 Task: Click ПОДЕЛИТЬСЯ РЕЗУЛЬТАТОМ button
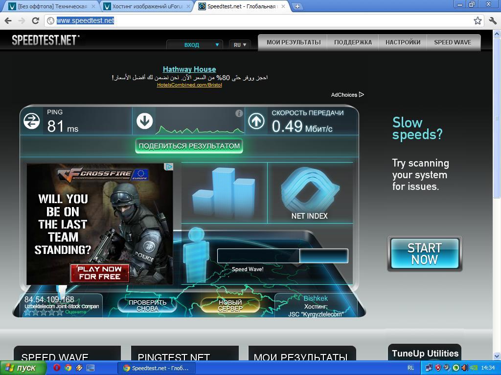[x=189, y=146]
